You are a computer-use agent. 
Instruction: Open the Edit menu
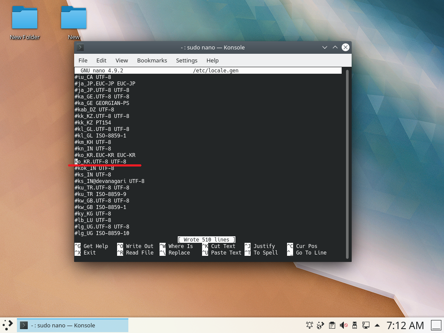click(101, 60)
